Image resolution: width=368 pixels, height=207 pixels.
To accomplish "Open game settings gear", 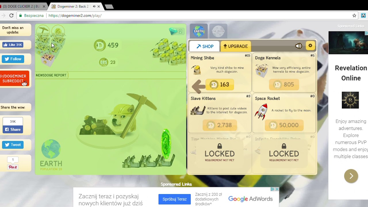I will [x=310, y=45].
